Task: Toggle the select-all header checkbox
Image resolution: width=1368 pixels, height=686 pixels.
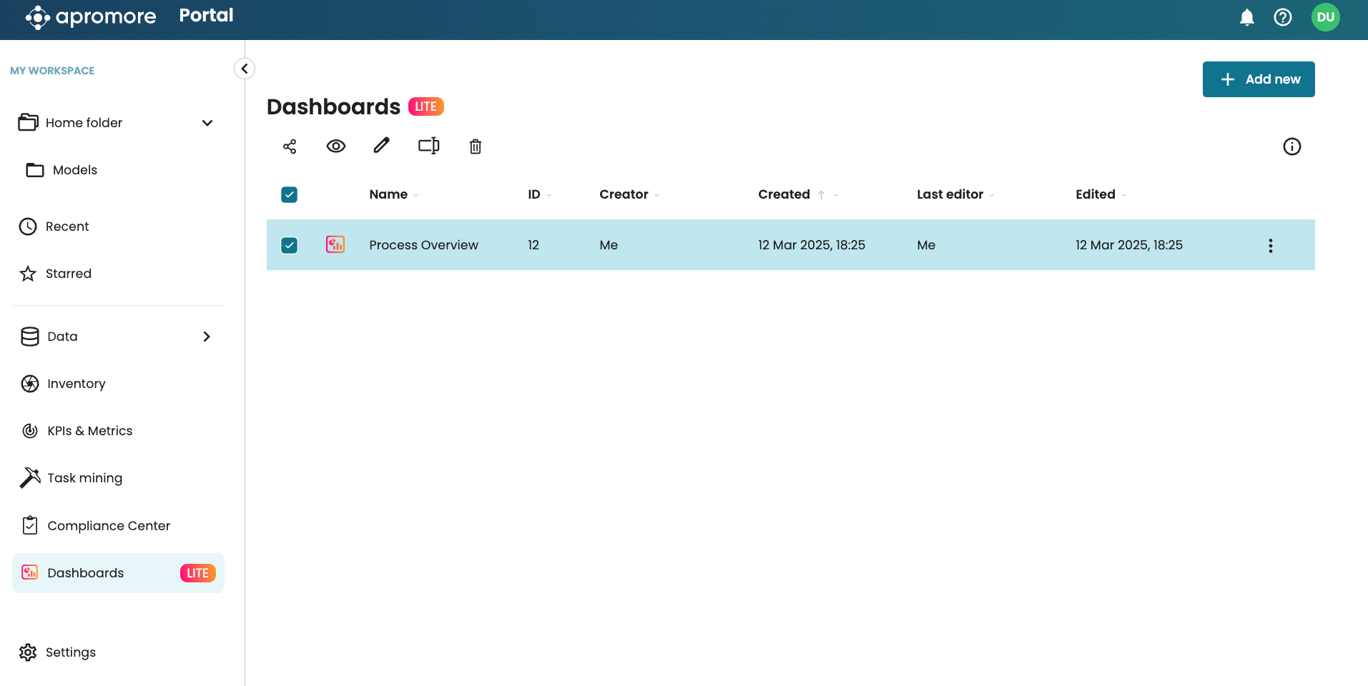Action: 290,194
